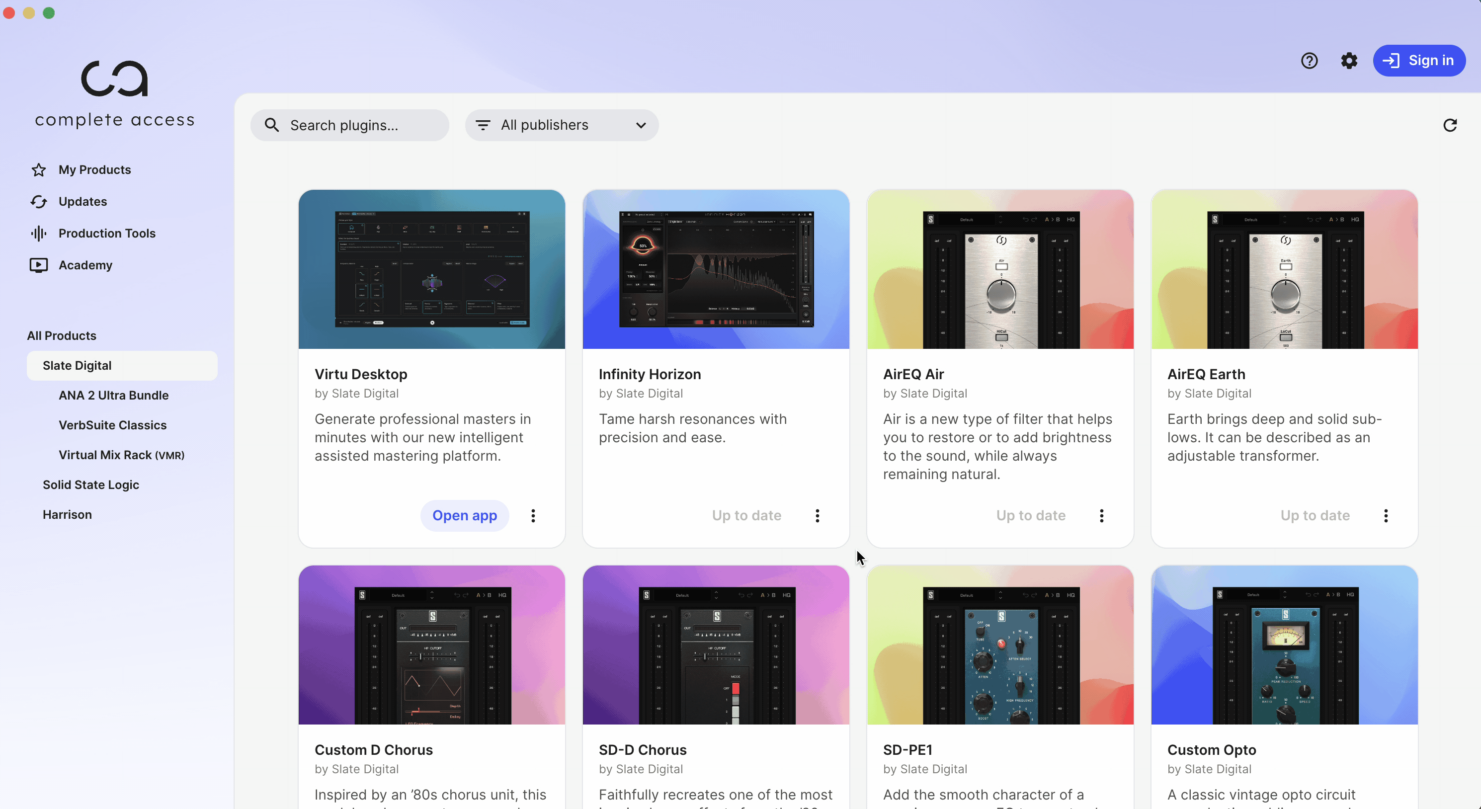
Task: Click the Production Tools waveform icon
Action: (x=39, y=233)
